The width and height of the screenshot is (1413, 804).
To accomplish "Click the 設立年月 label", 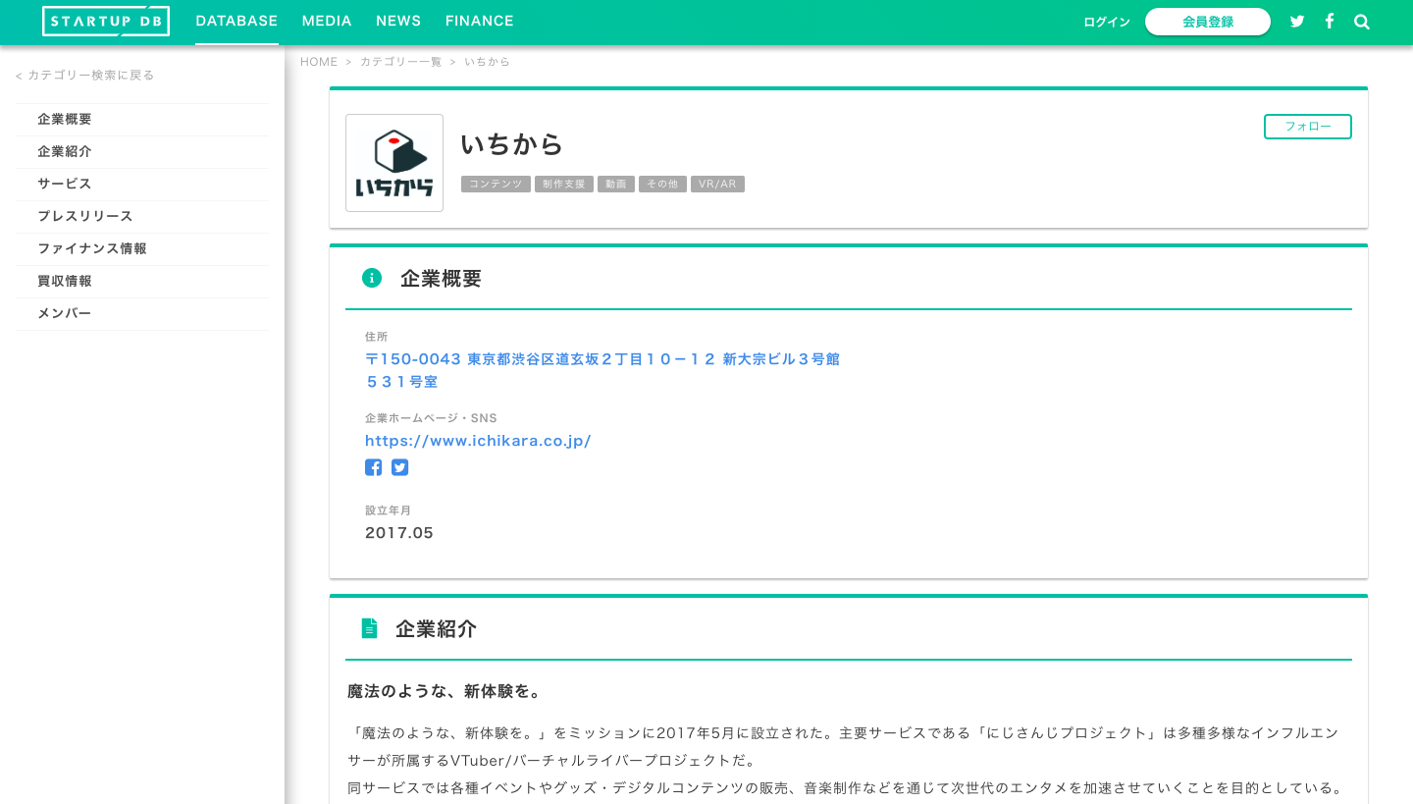I will pos(388,510).
